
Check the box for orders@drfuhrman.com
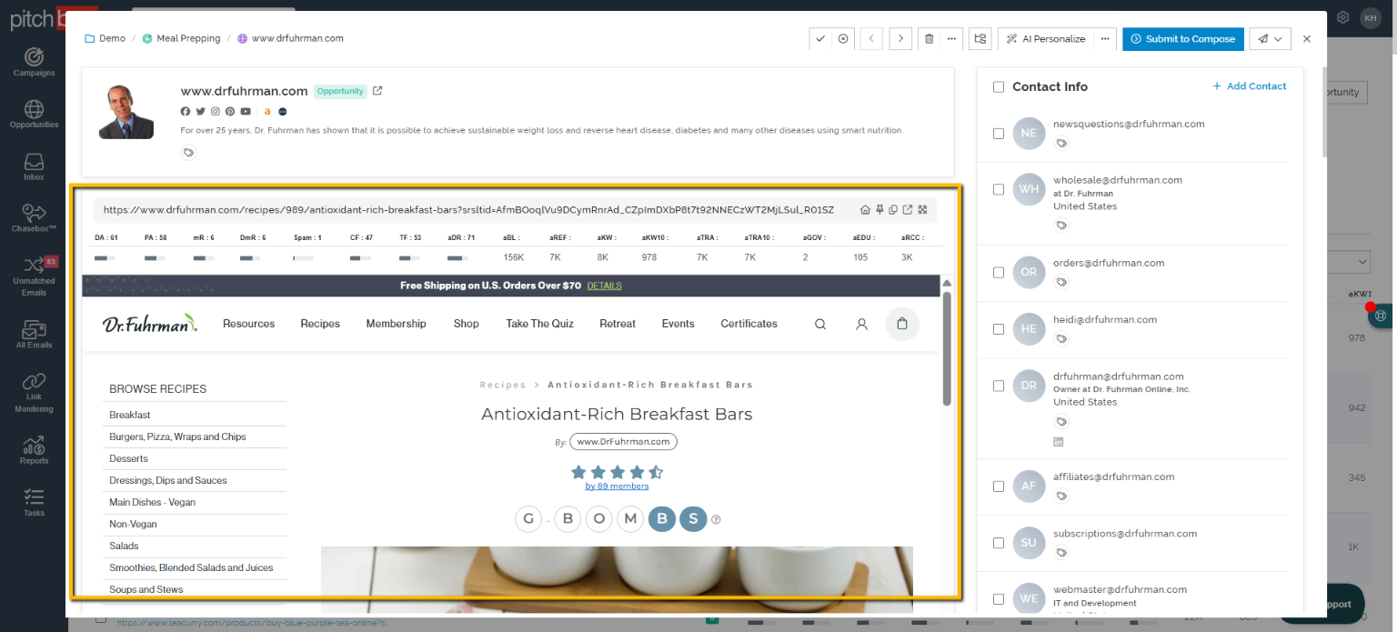[999, 273]
